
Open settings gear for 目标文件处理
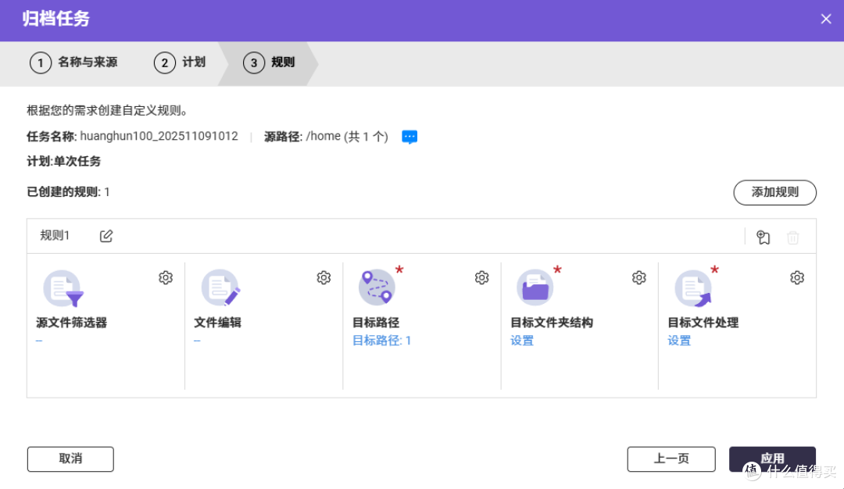click(x=797, y=277)
